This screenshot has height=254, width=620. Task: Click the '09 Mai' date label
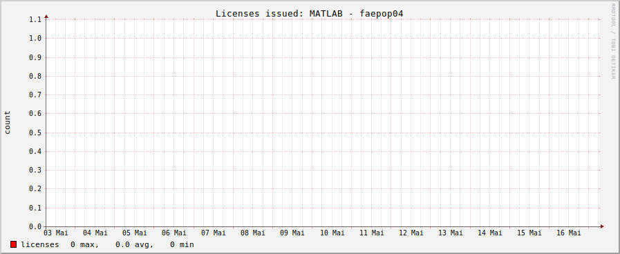tap(292, 233)
